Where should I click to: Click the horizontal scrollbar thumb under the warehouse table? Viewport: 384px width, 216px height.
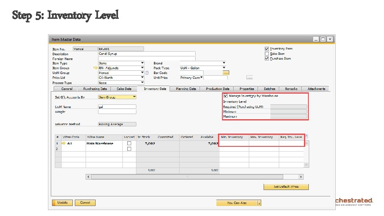point(187,176)
